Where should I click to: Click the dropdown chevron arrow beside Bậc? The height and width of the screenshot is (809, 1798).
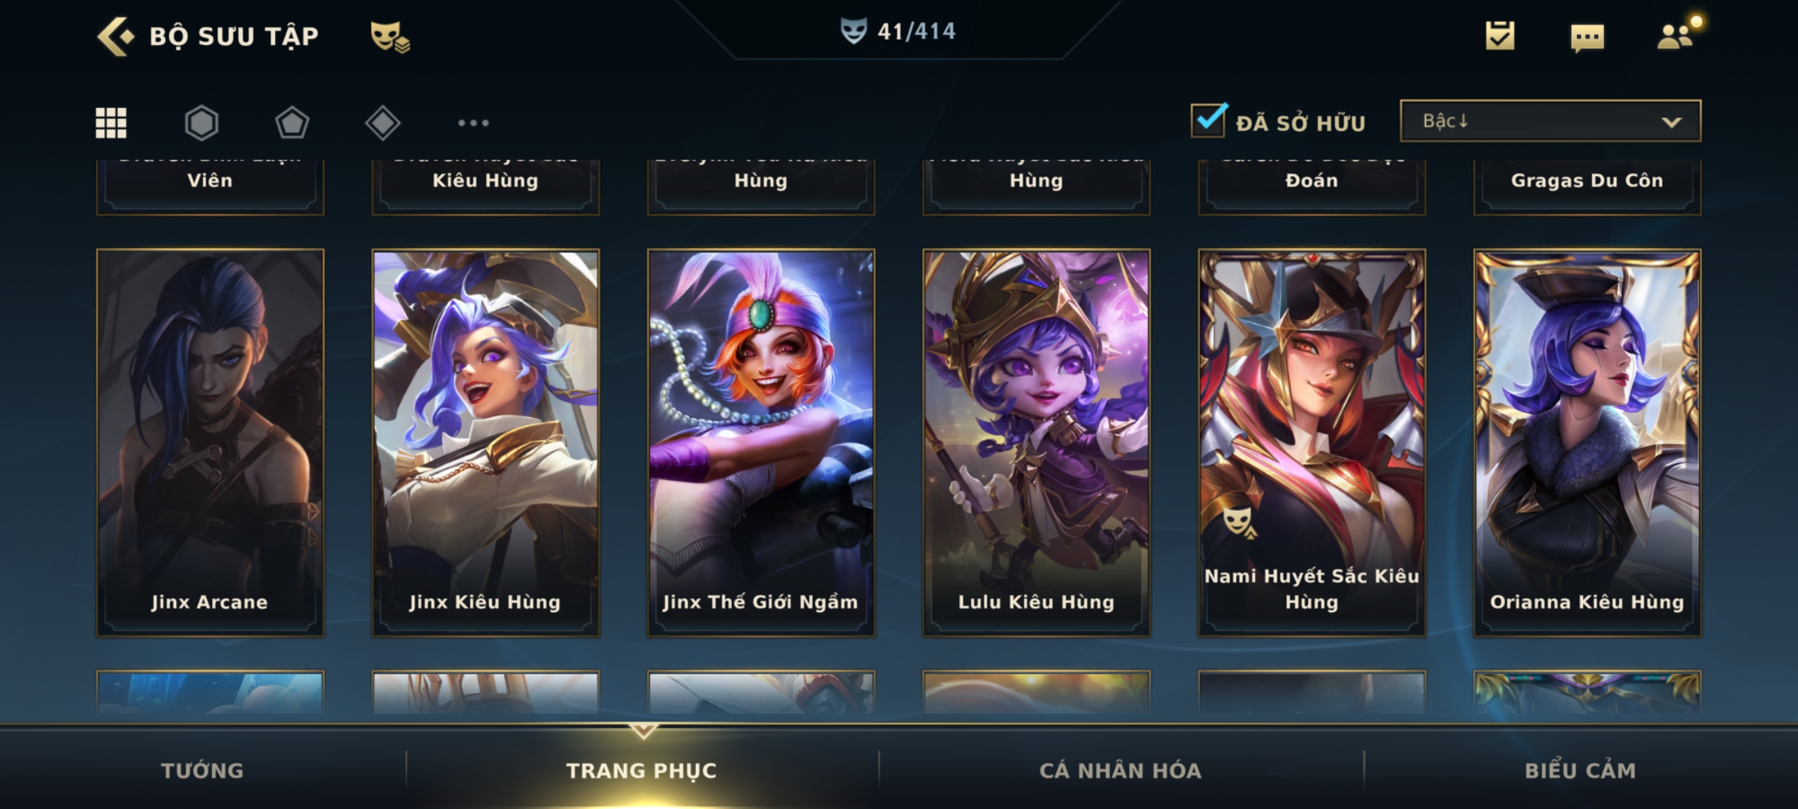tap(1671, 122)
